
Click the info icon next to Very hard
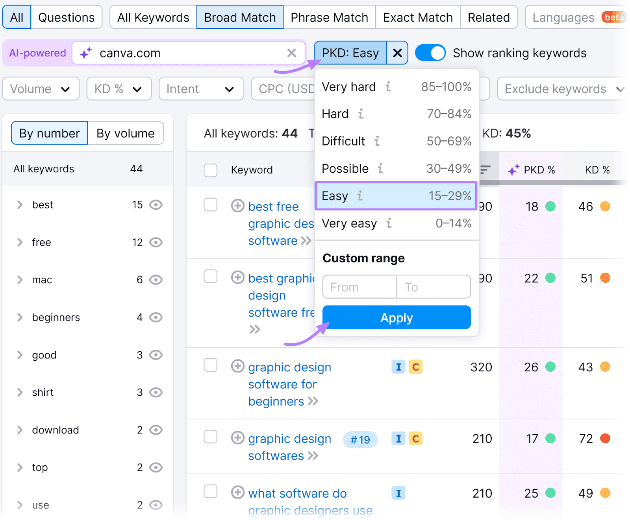(388, 87)
